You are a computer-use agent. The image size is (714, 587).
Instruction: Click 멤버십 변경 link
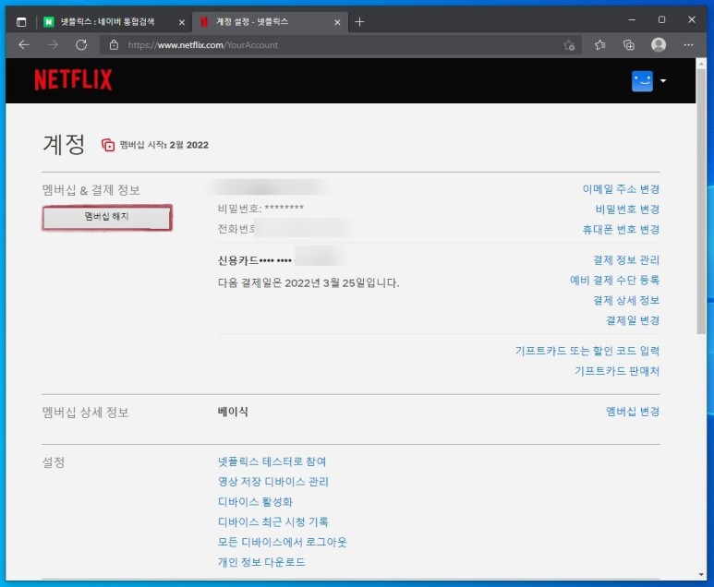633,412
